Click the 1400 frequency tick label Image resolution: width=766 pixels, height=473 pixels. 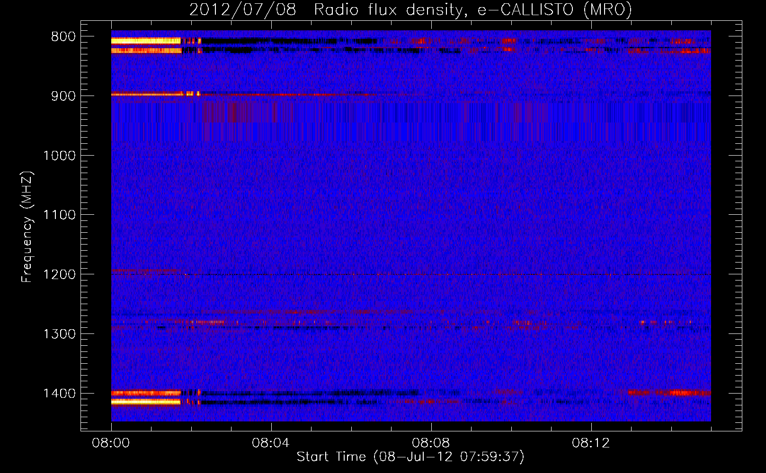click(x=59, y=394)
